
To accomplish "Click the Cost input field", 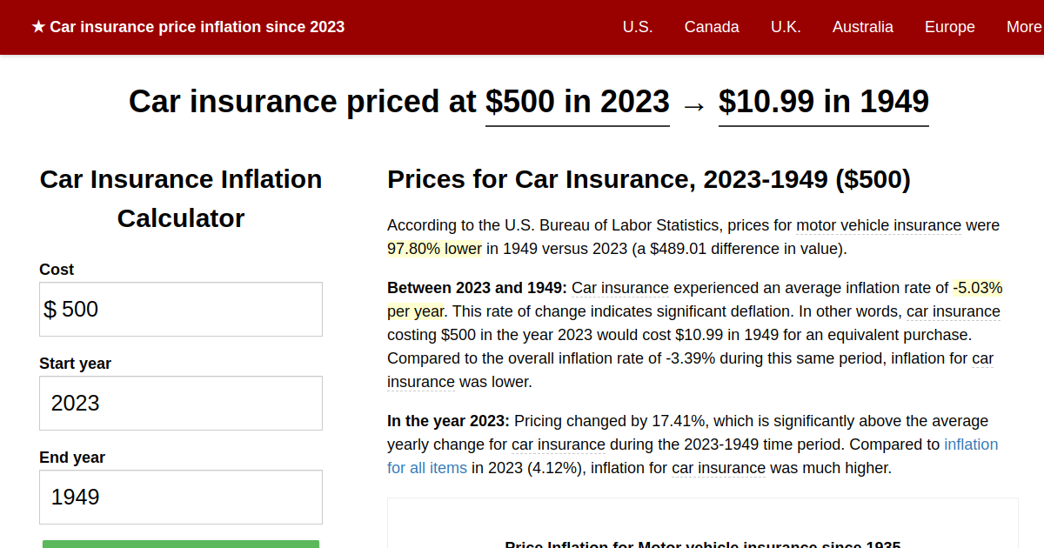I will click(180, 309).
